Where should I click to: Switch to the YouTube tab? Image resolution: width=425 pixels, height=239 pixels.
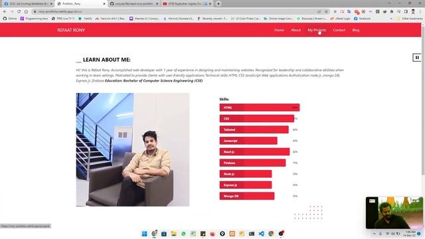pos(187,4)
